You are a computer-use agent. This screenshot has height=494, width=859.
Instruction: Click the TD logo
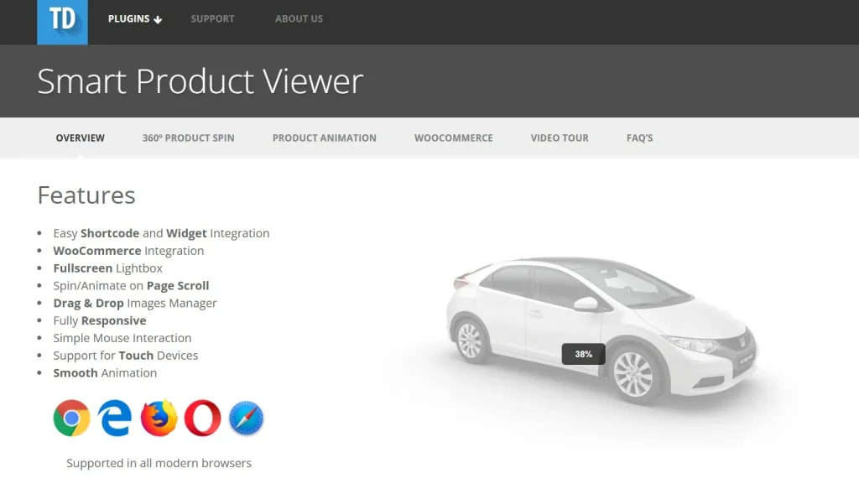[62, 22]
